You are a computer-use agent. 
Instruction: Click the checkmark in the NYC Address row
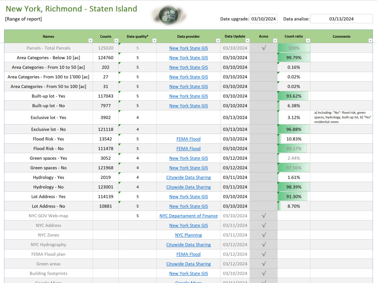click(264, 225)
